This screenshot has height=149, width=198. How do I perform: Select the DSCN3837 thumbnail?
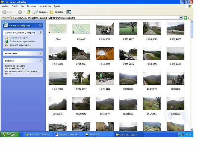coord(128,79)
